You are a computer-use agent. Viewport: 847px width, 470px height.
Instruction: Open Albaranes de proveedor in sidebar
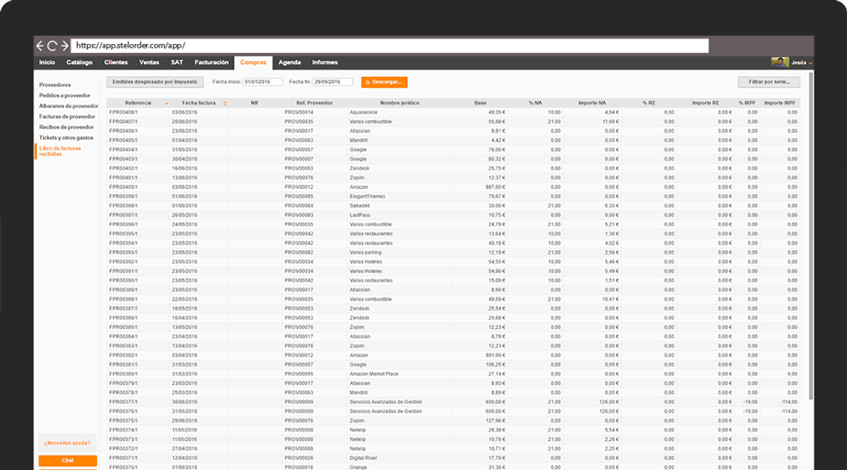coord(69,106)
